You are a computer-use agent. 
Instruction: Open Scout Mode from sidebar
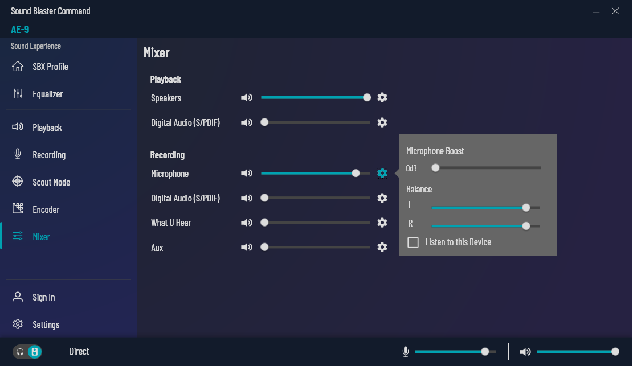51,182
